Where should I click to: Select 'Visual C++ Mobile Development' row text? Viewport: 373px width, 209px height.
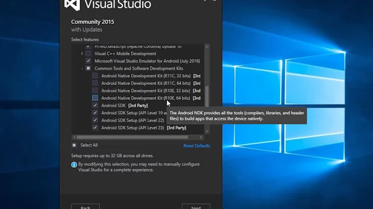click(x=125, y=54)
